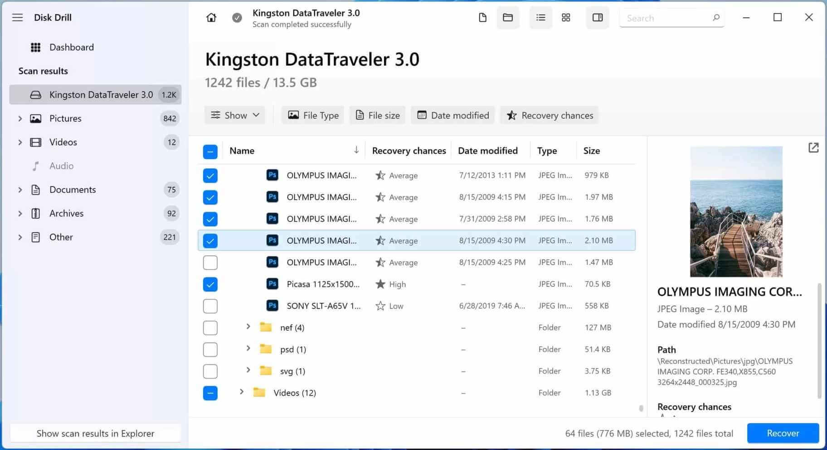Sort by Size column

click(x=591, y=151)
